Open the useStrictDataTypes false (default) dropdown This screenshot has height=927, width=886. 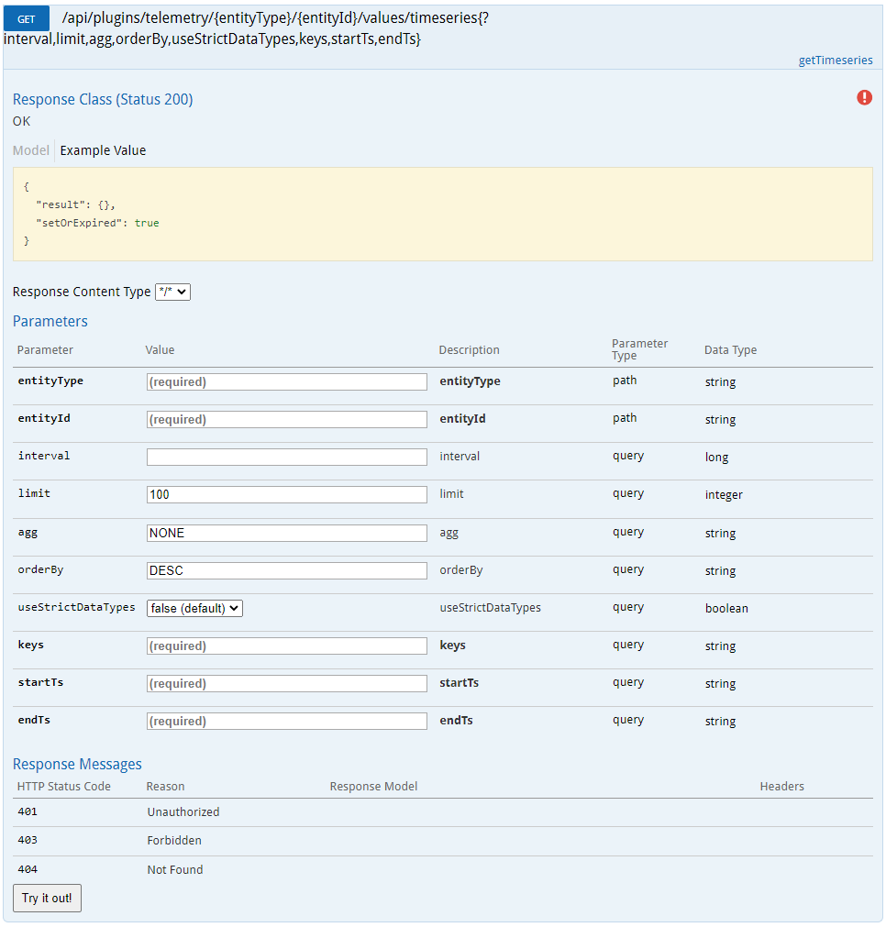[x=194, y=608]
